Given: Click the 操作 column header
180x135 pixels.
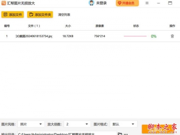Looking at the screenshot, I should click(172, 26).
